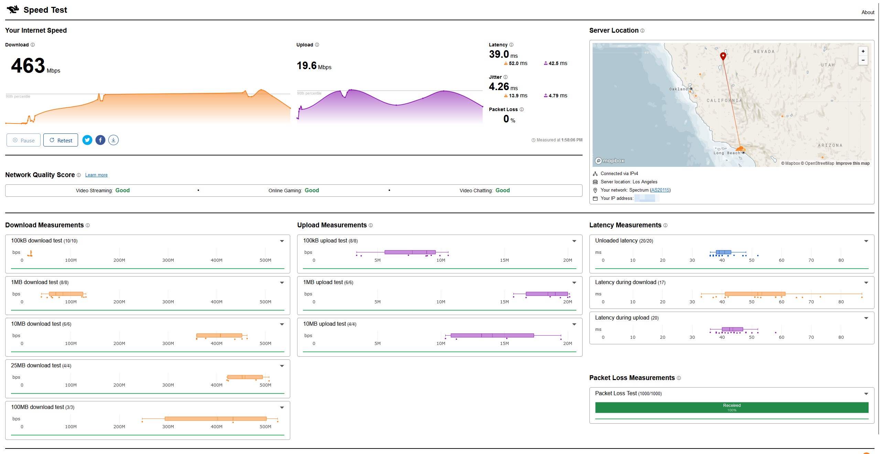880x454 pixels.
Task: Click info icon beside Network Quality Score
Action: tap(79, 175)
